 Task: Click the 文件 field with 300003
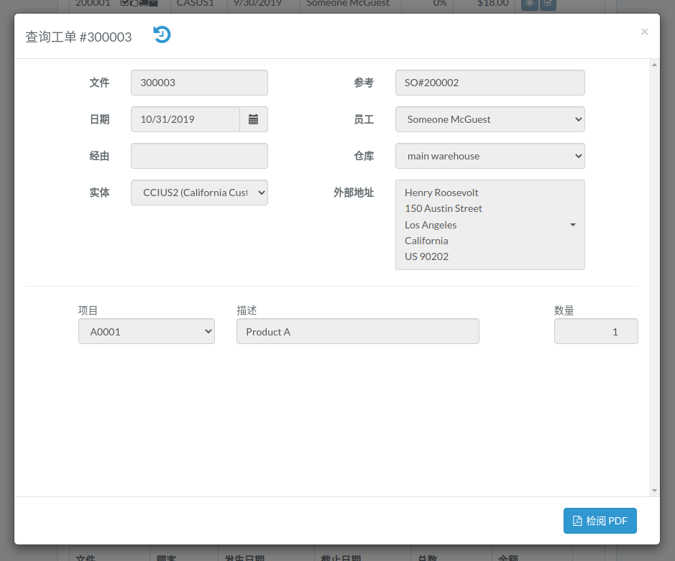[x=199, y=83]
